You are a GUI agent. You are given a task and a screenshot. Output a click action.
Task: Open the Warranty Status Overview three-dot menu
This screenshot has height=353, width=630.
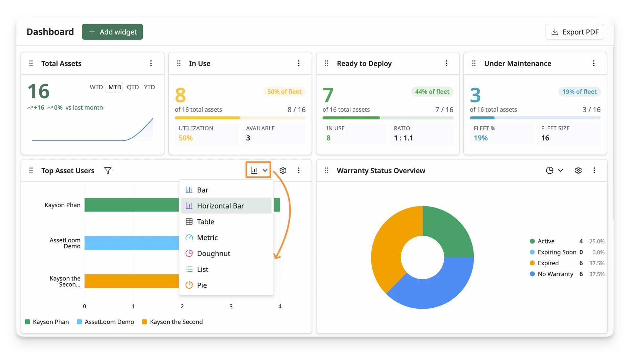tap(594, 170)
